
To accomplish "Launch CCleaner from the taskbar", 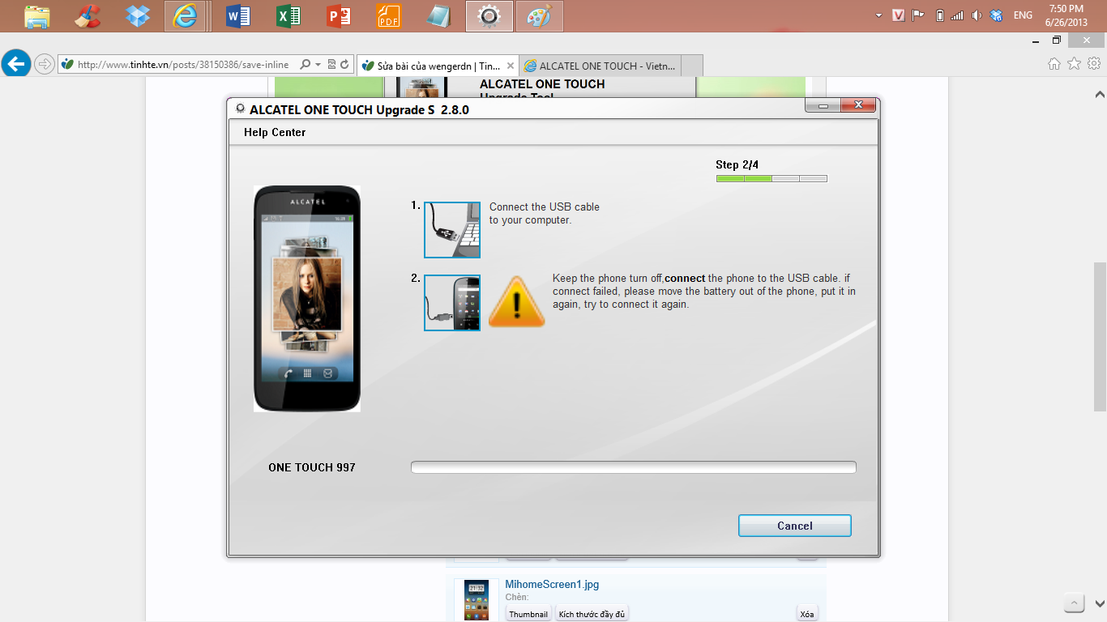I will tap(88, 15).
